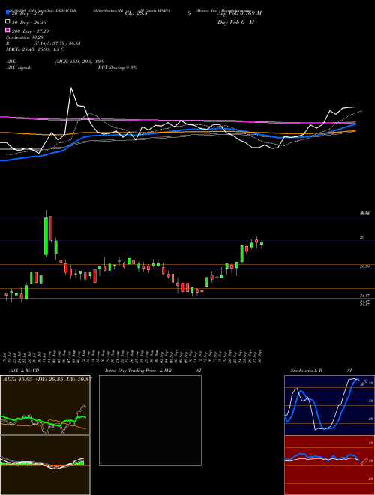Open the MACD histogram sub-panel
The image size is (375, 495).
(45, 465)
